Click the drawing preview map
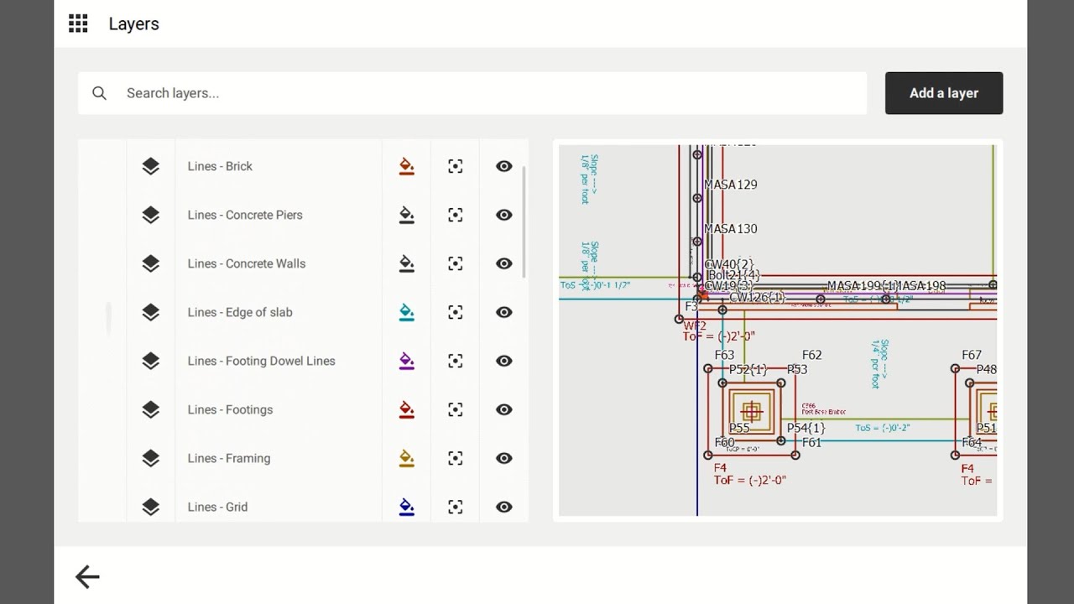The image size is (1074, 604). click(x=778, y=331)
